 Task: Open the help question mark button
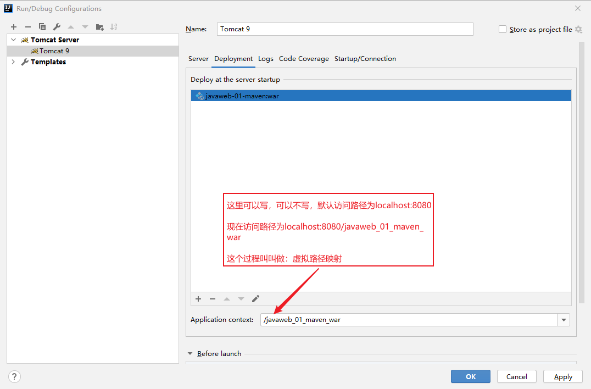pyautogui.click(x=14, y=376)
